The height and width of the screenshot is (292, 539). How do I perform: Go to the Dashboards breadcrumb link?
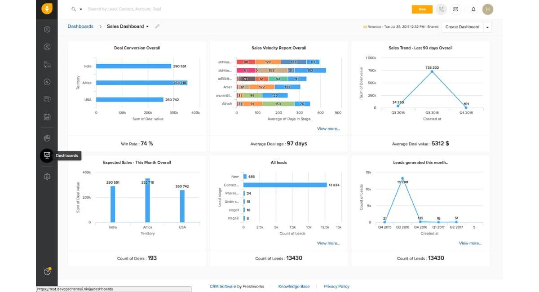80,27
